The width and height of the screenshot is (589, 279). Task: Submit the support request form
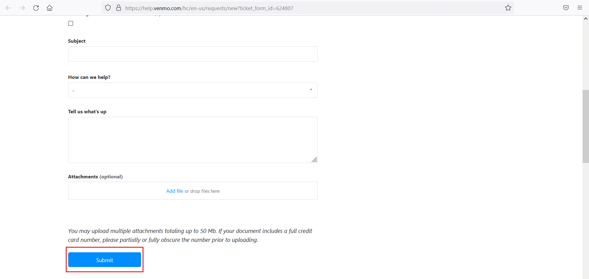coord(104,260)
